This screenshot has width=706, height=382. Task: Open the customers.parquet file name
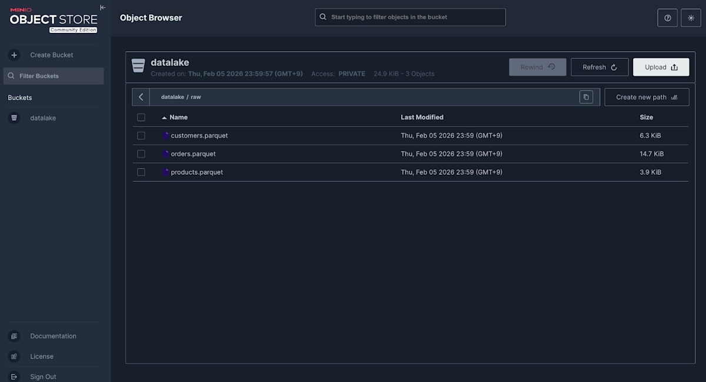[199, 135]
